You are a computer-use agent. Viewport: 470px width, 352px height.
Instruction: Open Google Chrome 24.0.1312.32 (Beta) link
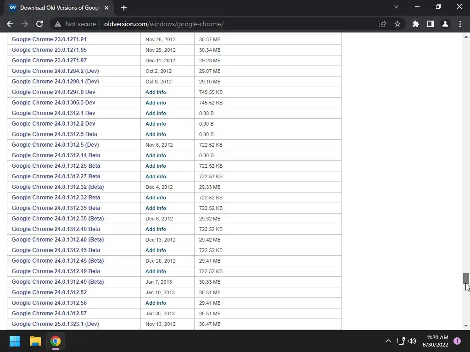coord(58,187)
